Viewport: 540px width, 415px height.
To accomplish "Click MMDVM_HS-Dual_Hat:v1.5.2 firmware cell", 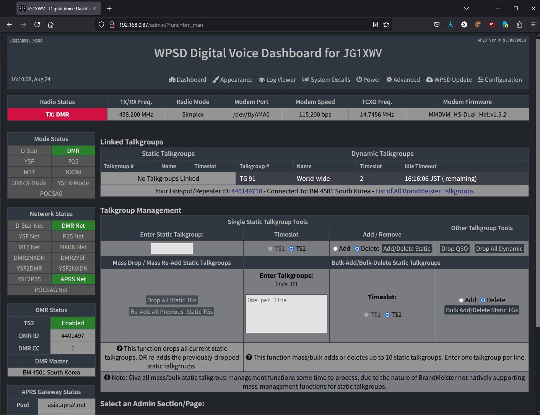I will click(467, 114).
